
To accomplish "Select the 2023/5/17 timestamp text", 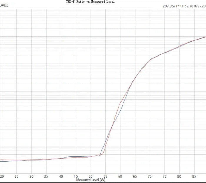I will click(184, 6).
